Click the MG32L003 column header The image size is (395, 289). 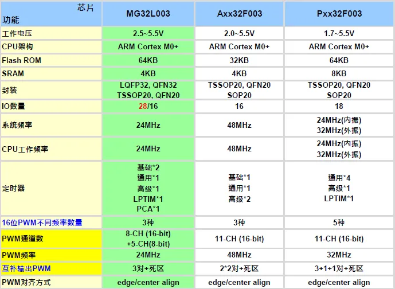(x=148, y=14)
